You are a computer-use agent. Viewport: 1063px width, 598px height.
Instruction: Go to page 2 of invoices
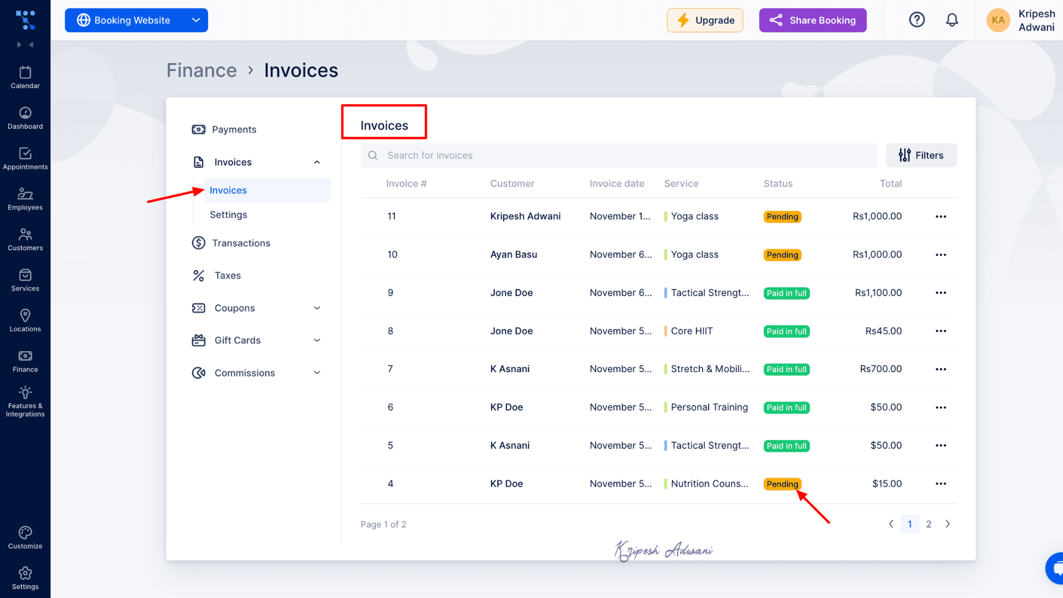coord(928,524)
